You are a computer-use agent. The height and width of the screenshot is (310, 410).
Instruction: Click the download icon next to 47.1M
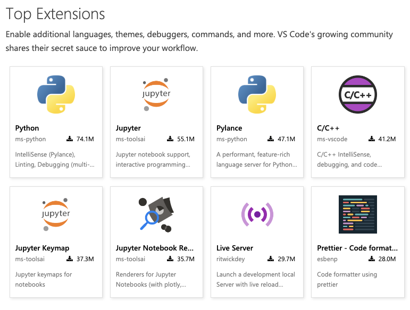click(271, 139)
